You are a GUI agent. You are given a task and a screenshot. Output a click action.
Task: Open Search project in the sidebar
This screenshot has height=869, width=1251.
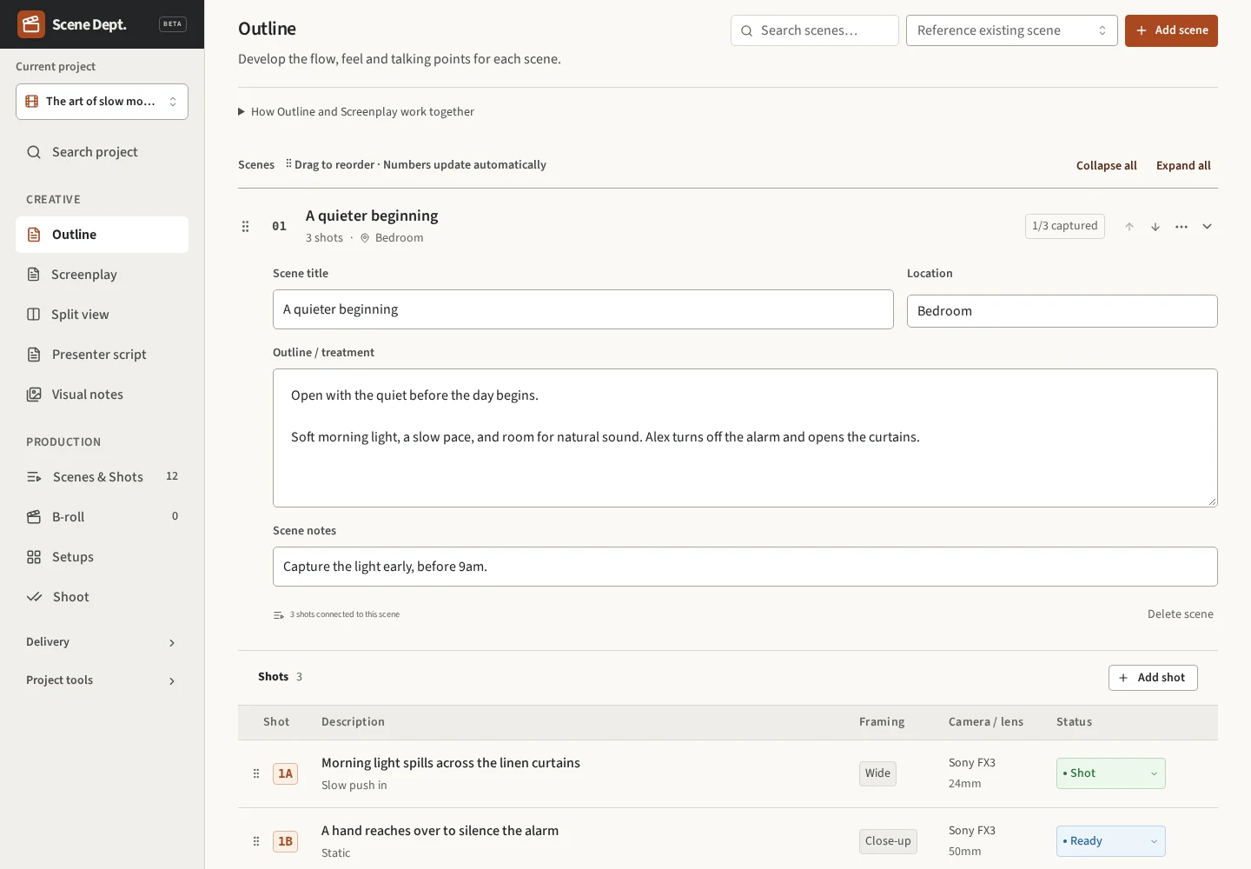(x=102, y=152)
